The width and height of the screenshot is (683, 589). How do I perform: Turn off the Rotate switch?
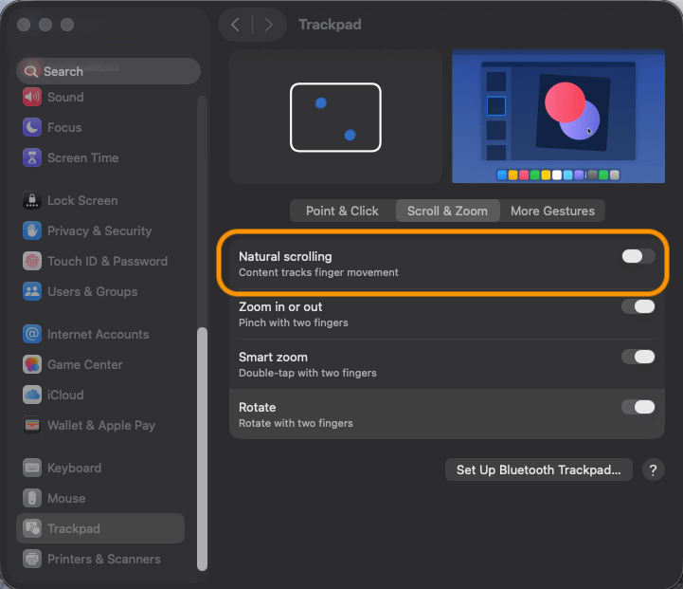coord(638,407)
